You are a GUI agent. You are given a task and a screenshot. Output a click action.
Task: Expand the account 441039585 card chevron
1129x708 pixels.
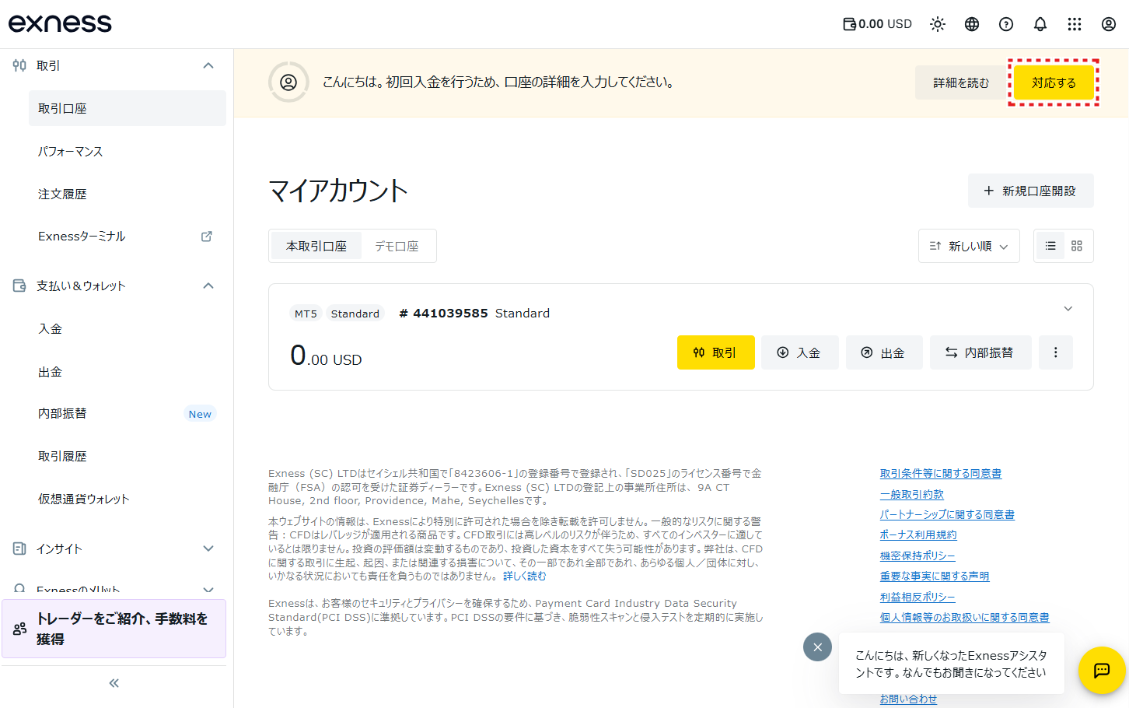pos(1068,309)
